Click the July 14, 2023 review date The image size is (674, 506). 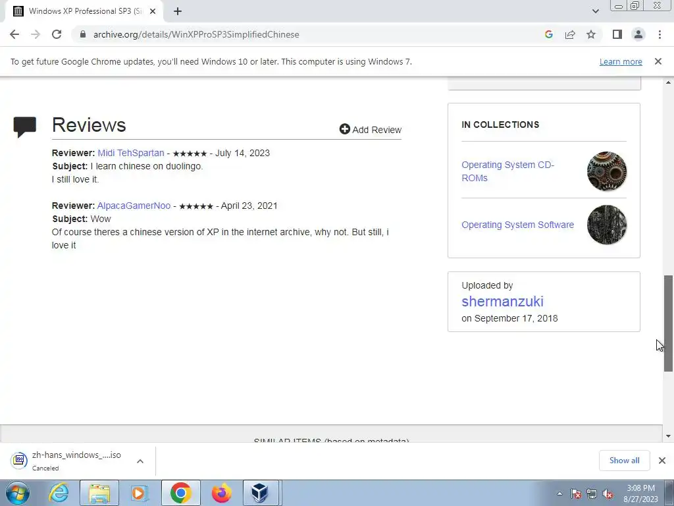pyautogui.click(x=242, y=153)
